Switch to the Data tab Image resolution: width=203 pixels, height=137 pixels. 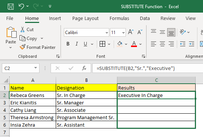145,19
